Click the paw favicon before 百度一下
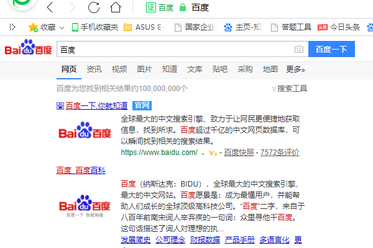Screen dimensions: 373x248 coord(60,106)
